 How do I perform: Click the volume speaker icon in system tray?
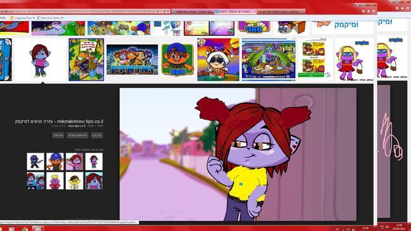click(353, 230)
